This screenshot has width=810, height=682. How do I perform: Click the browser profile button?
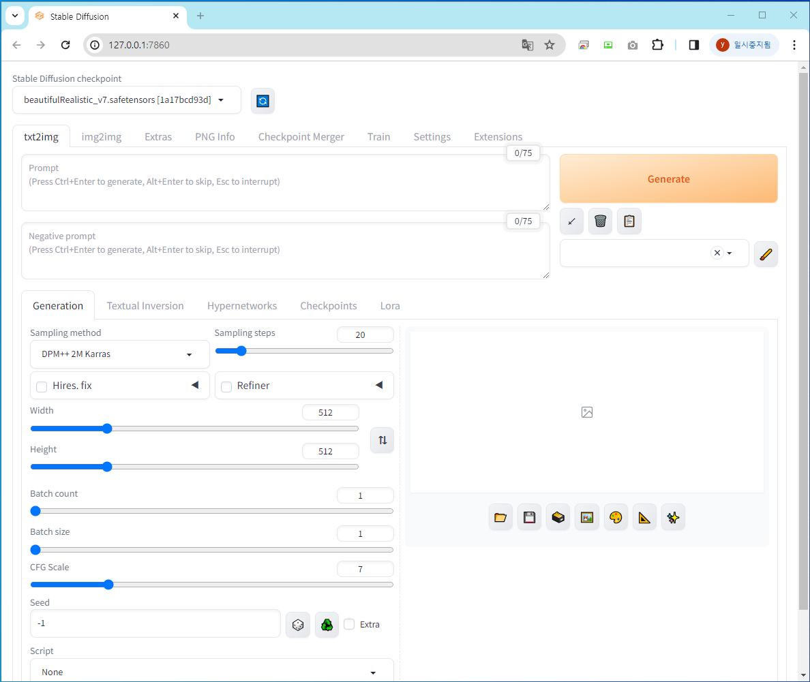pos(744,45)
